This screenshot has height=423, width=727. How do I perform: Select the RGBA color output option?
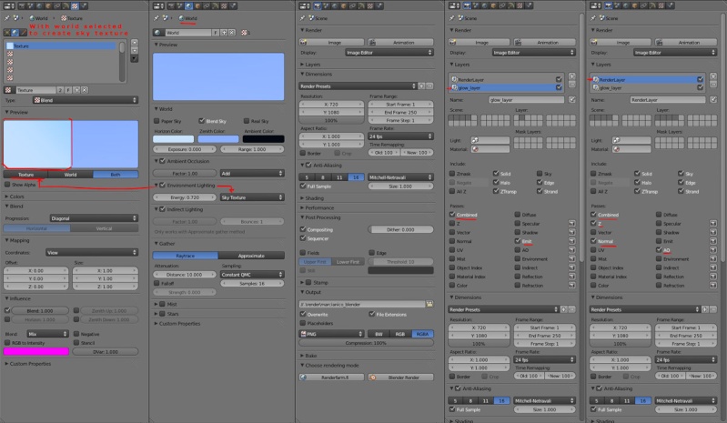tap(422, 334)
